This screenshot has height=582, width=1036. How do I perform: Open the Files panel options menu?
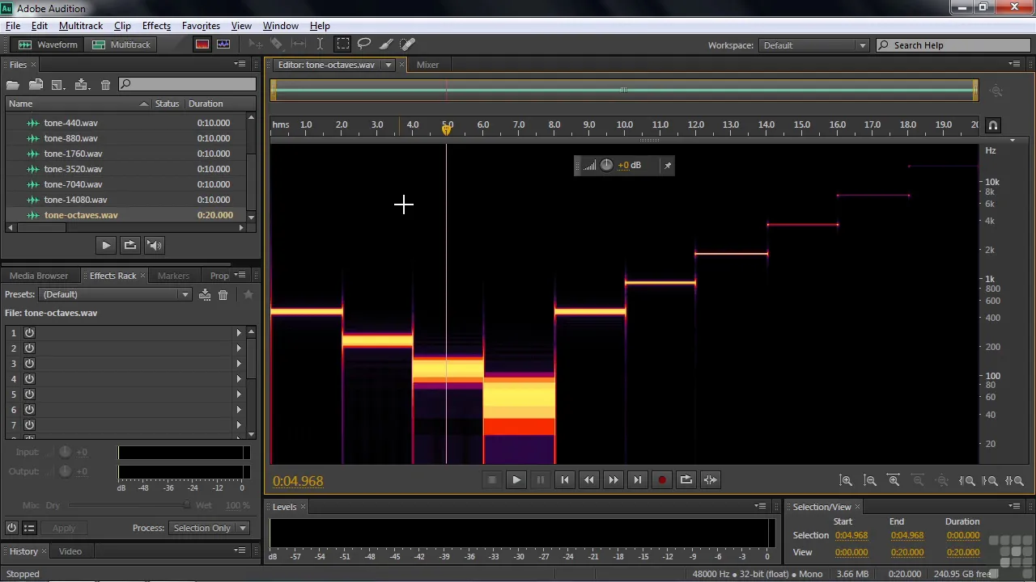[240, 65]
